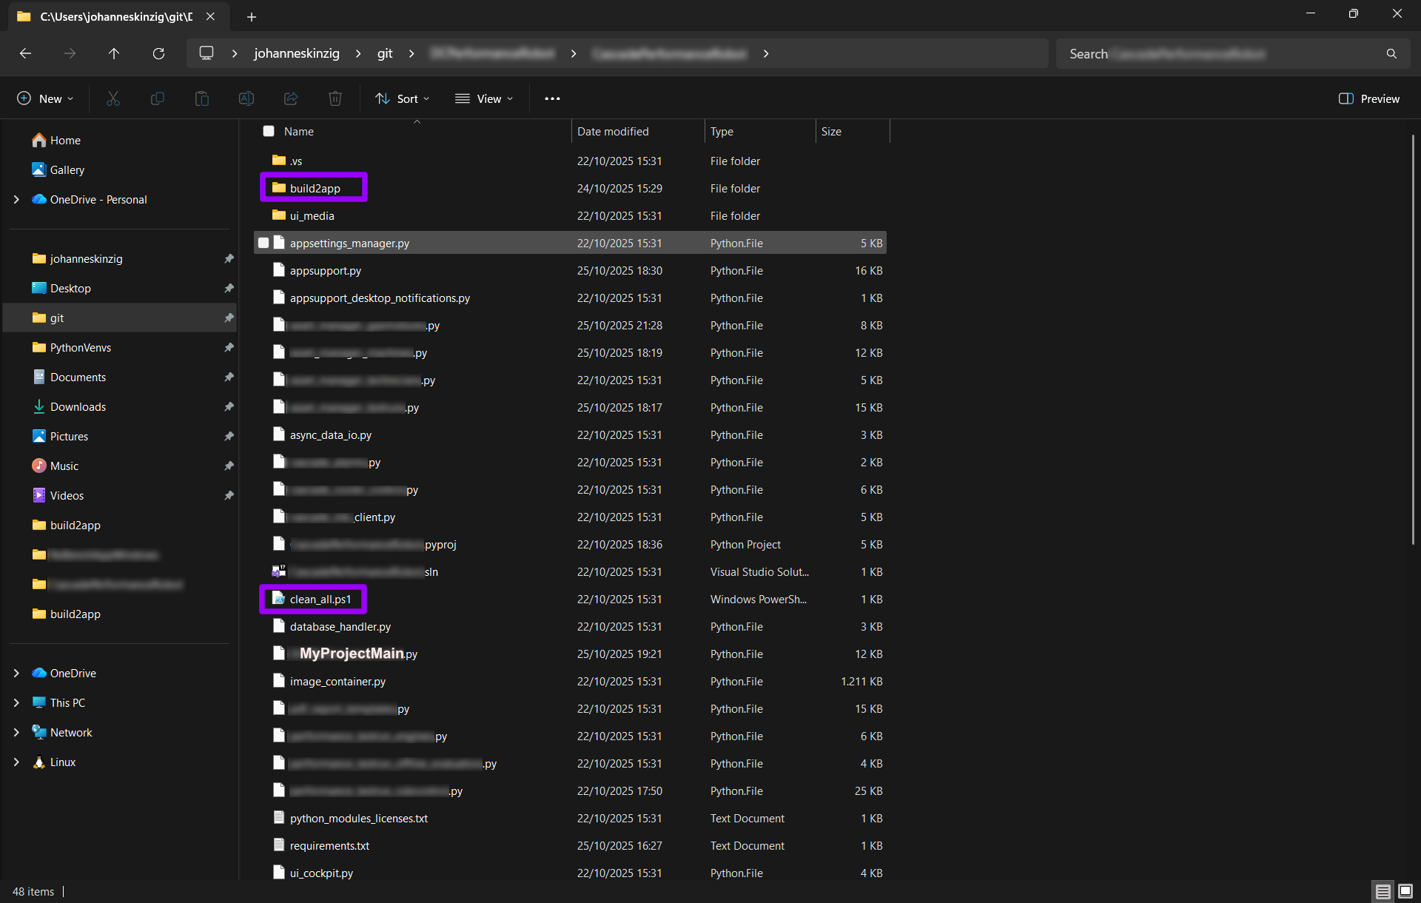Refresh the current folder view
1421x903 pixels.
click(x=158, y=53)
